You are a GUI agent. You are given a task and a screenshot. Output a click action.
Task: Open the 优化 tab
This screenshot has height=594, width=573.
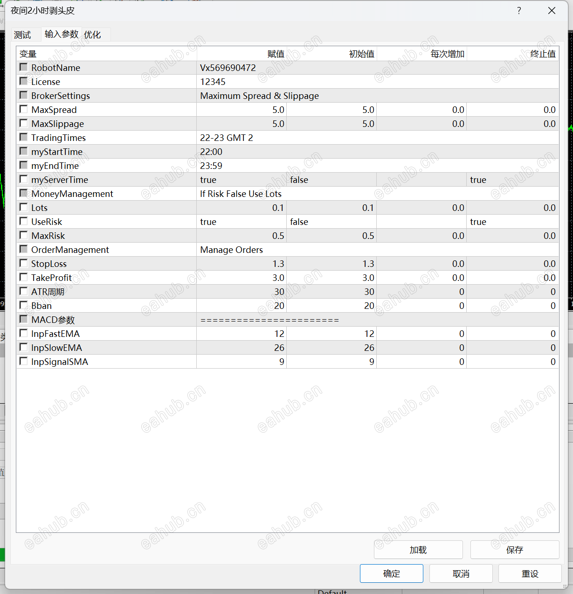click(x=92, y=35)
